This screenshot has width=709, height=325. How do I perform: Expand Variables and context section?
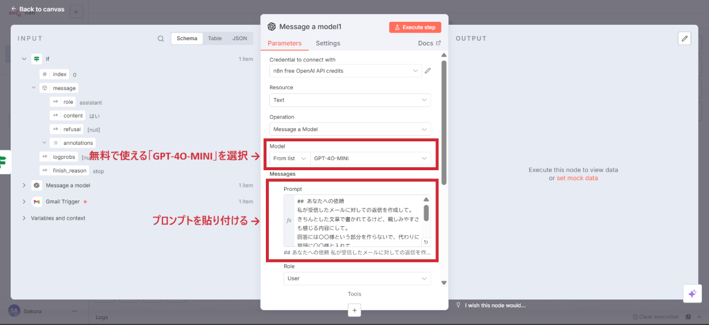pos(24,218)
